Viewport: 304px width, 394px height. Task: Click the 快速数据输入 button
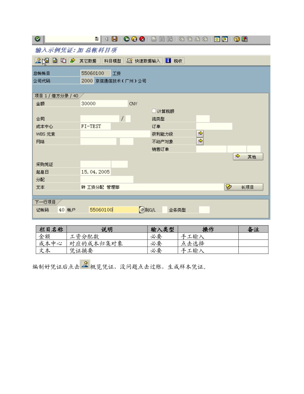144,61
